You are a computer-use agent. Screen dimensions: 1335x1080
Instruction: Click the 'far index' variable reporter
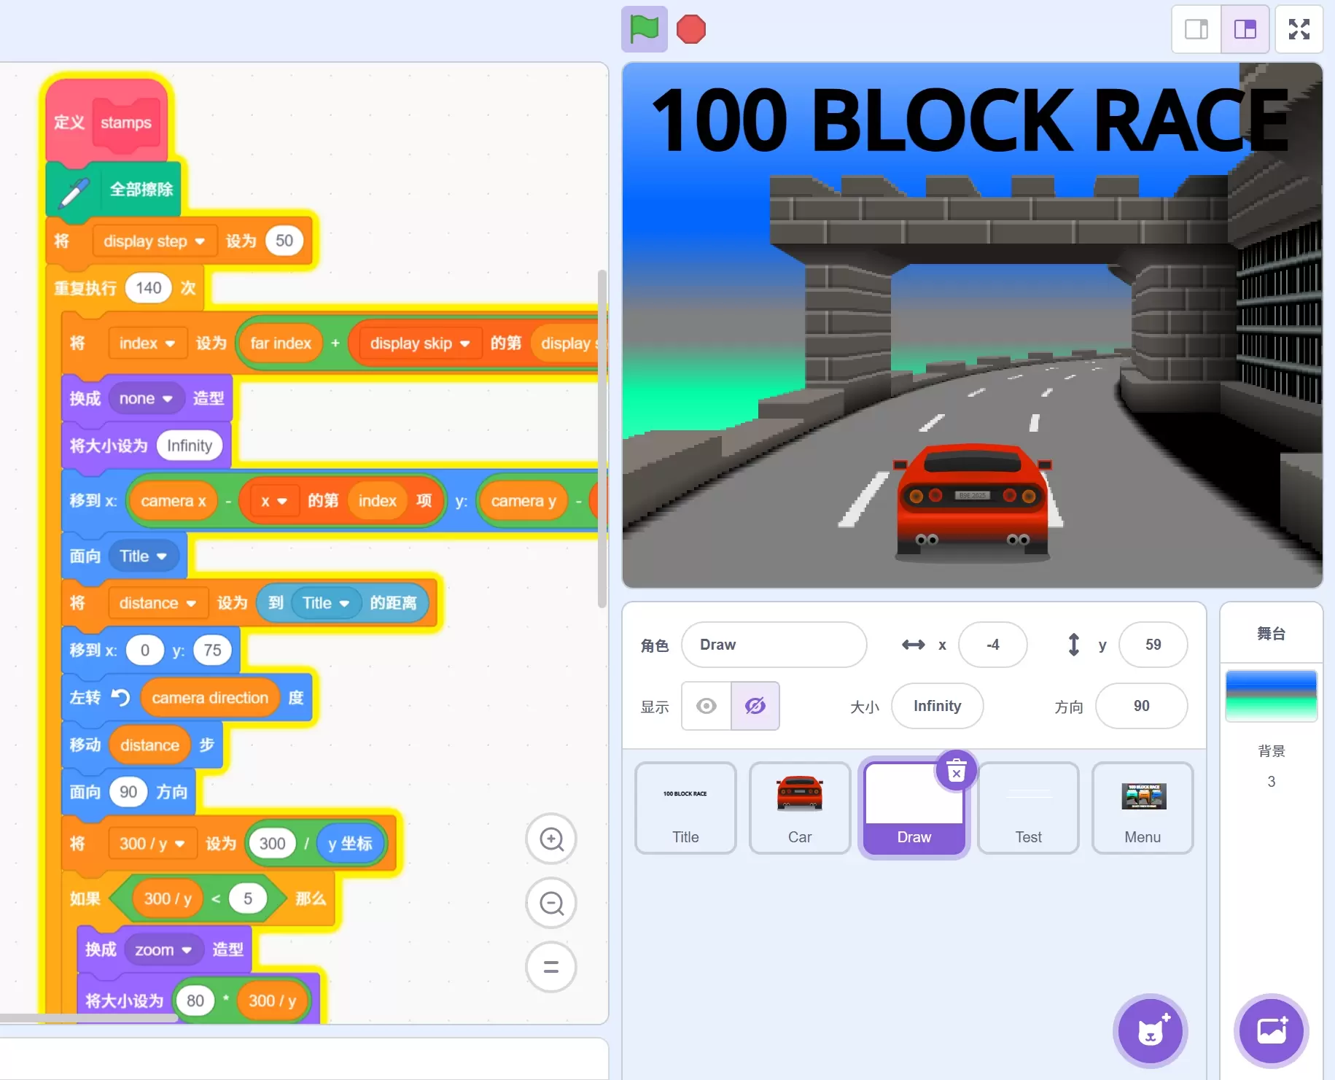[281, 343]
